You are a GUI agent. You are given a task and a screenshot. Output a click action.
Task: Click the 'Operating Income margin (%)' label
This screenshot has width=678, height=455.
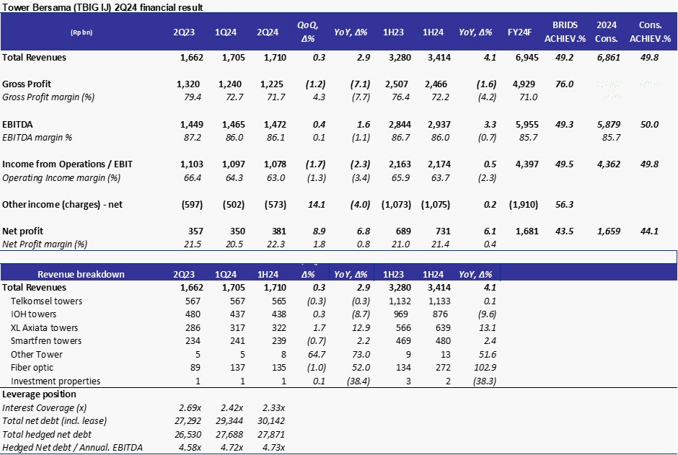61,177
